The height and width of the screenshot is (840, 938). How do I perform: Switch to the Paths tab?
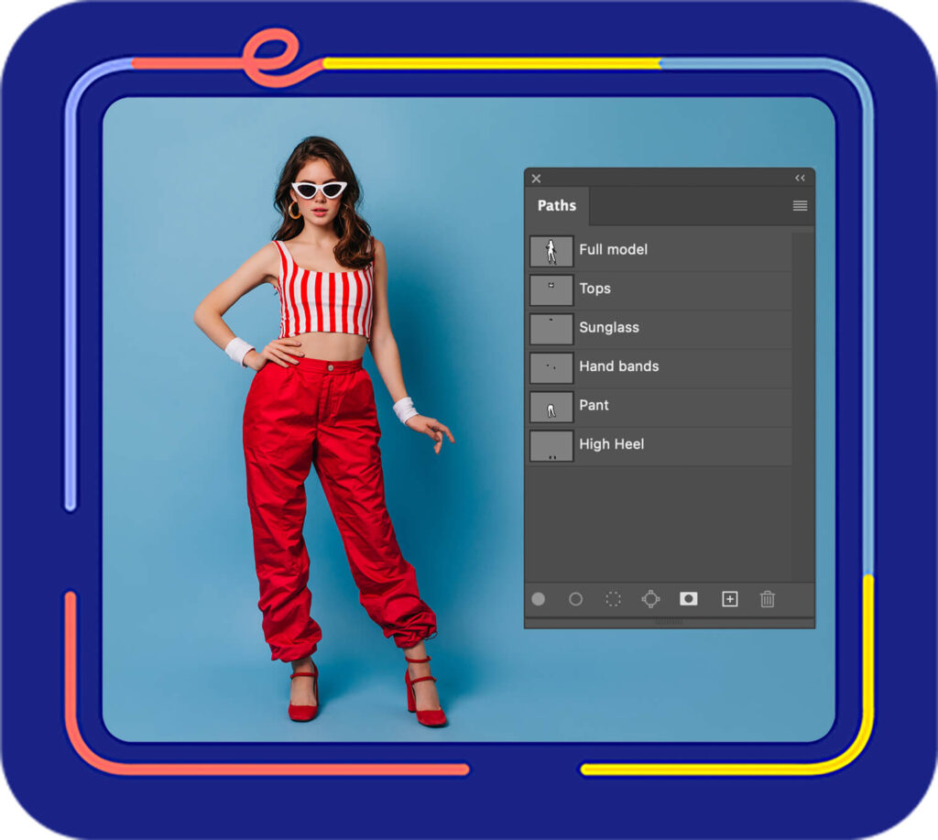556,206
